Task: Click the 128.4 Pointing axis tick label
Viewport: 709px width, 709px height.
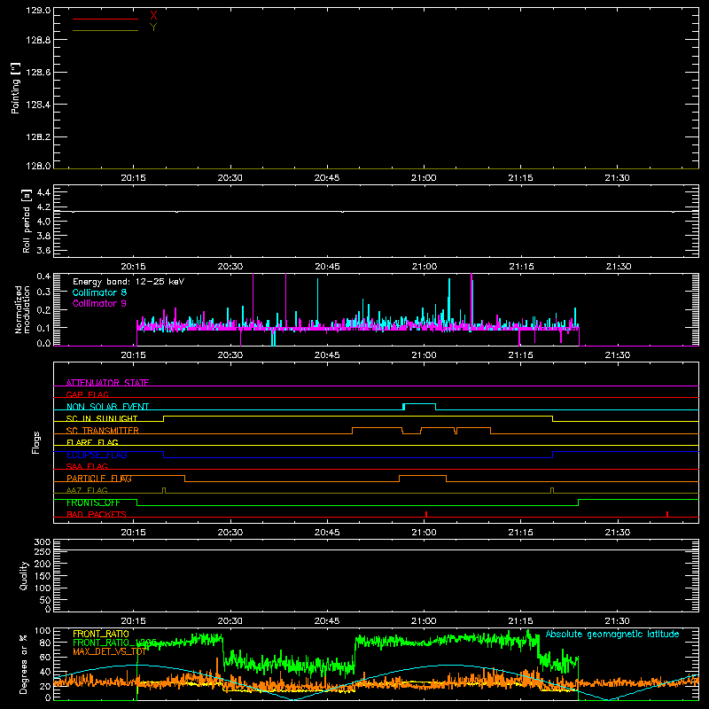Action: tap(38, 105)
